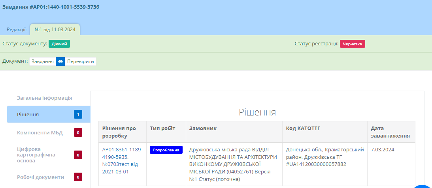Go to Компоненти МБД section
432x188 pixels.
click(39, 132)
